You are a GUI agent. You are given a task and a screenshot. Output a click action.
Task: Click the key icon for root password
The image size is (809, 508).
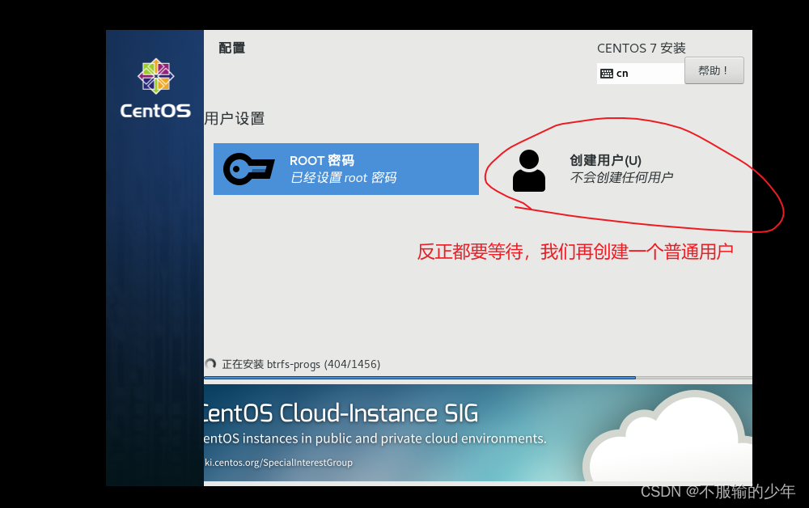(248, 168)
